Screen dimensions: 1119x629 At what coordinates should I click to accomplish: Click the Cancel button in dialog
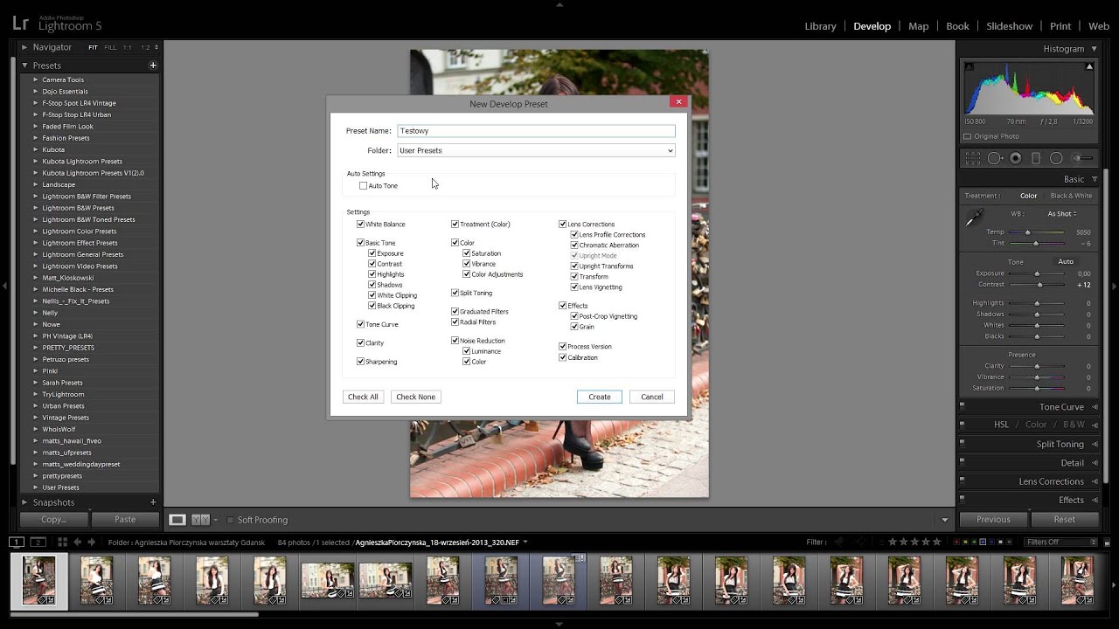click(x=651, y=397)
